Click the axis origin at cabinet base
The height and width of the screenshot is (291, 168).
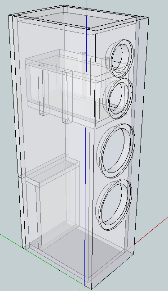coord(85,285)
